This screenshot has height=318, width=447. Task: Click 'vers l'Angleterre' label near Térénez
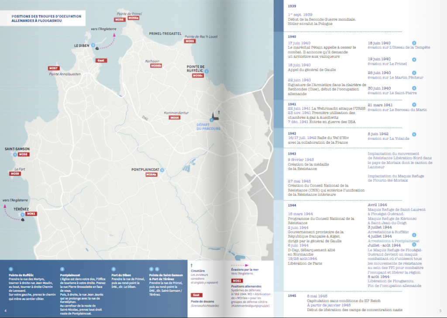15,200
